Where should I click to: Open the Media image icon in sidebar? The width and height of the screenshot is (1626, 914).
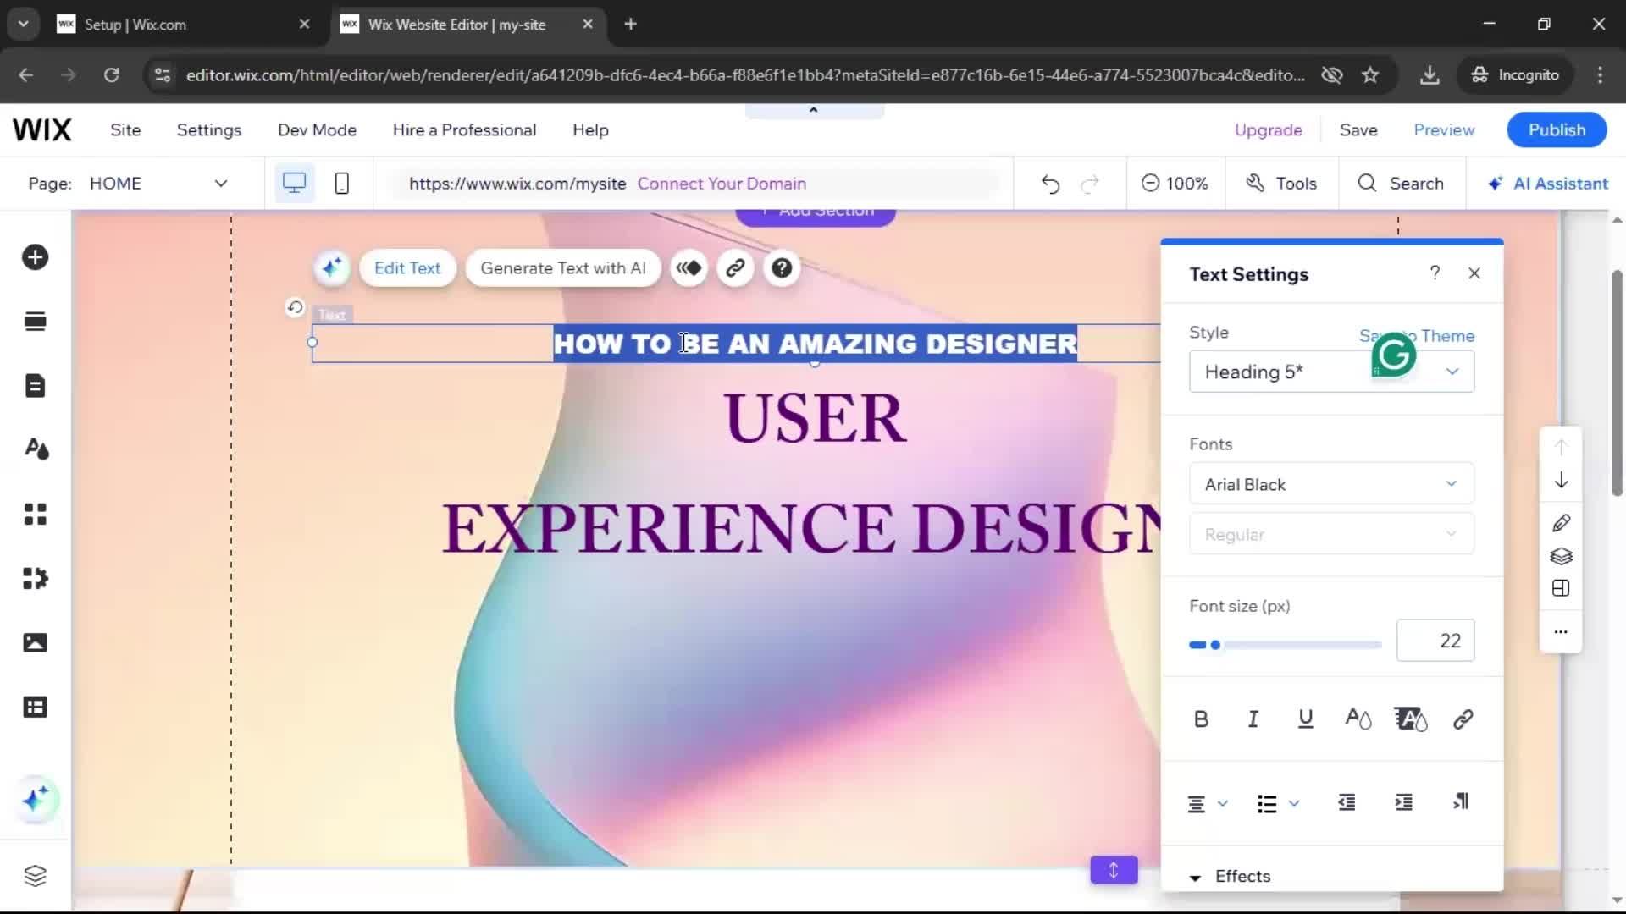coord(35,642)
